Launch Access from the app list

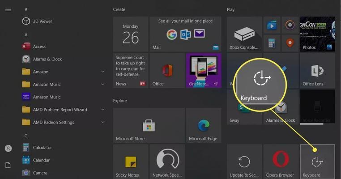tap(63, 47)
